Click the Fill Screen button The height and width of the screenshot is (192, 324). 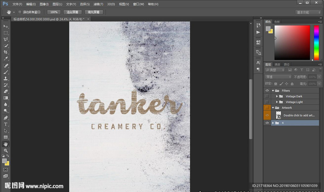pyautogui.click(x=94, y=12)
